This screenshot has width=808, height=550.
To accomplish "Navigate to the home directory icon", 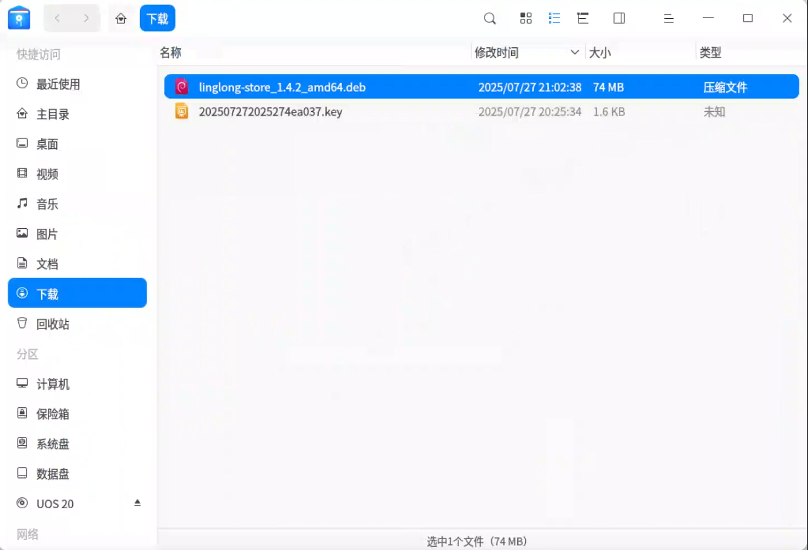I will pyautogui.click(x=121, y=18).
